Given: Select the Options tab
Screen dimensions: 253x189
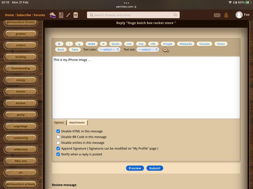Looking at the screenshot, I should tap(59, 123).
